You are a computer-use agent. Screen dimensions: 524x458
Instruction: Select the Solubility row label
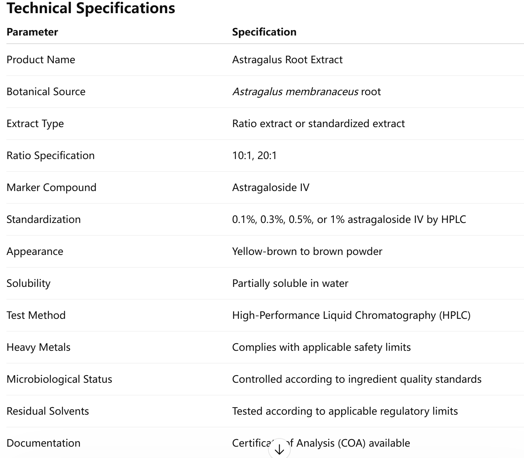(28, 283)
